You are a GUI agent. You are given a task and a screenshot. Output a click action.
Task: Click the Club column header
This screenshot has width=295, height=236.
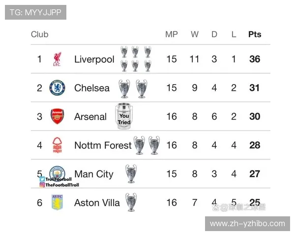click(x=40, y=34)
